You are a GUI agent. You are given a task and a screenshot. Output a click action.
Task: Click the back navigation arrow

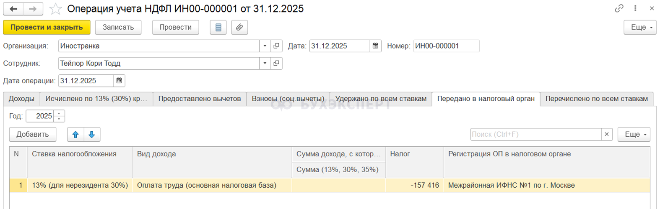13,9
